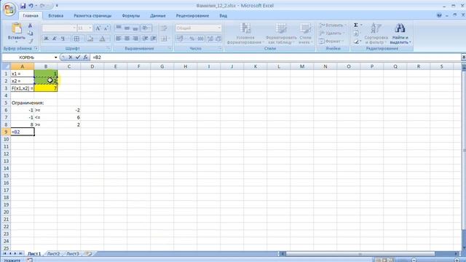Toggle middle vertical alignment
466x262 pixels.
click(x=127, y=28)
